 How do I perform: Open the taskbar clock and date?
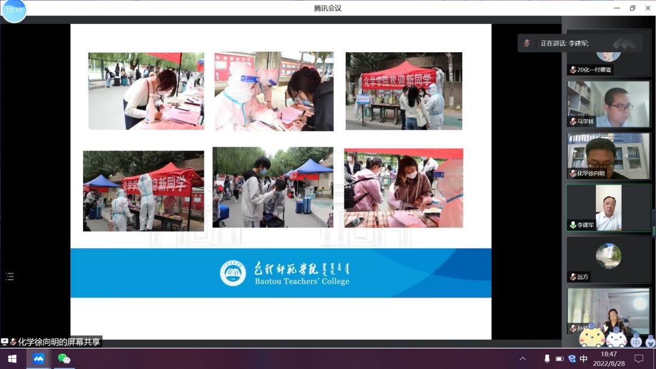608,359
